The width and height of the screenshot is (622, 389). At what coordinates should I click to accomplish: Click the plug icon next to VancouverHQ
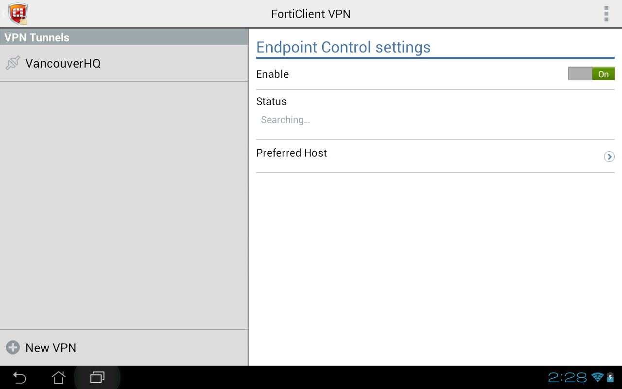click(x=13, y=63)
